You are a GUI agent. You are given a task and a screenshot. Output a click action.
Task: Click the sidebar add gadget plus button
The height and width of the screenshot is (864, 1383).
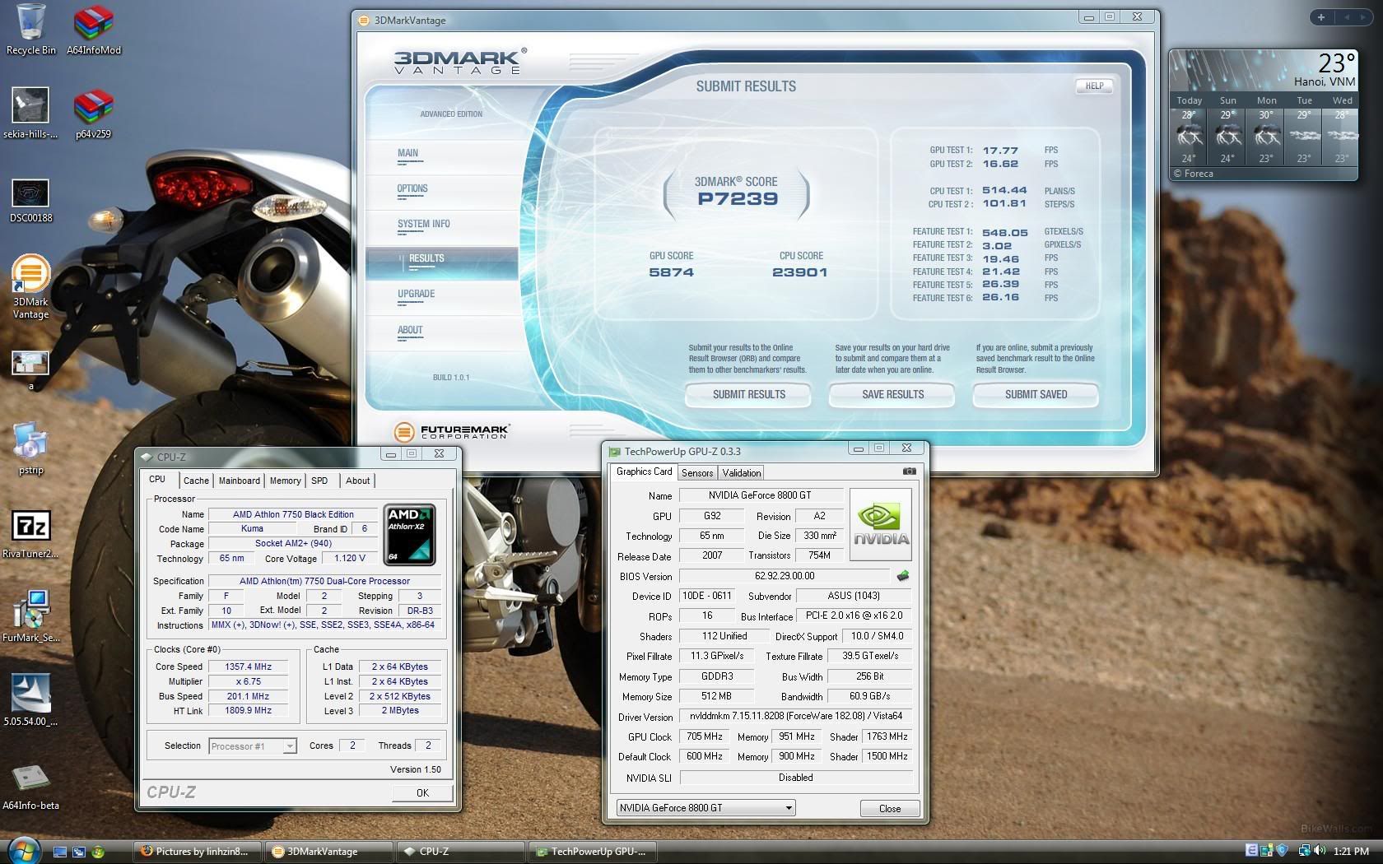[x=1320, y=17]
